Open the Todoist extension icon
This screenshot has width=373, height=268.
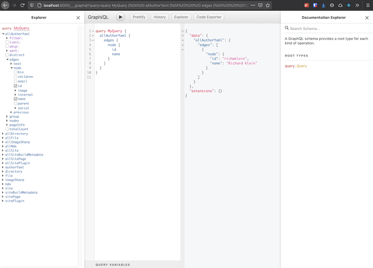(306, 5)
